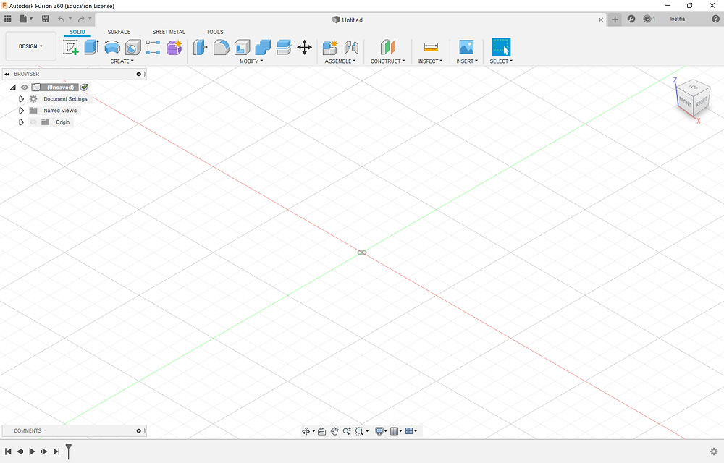Image resolution: width=724 pixels, height=463 pixels.
Task: Select the Hole tool
Action: 133,47
